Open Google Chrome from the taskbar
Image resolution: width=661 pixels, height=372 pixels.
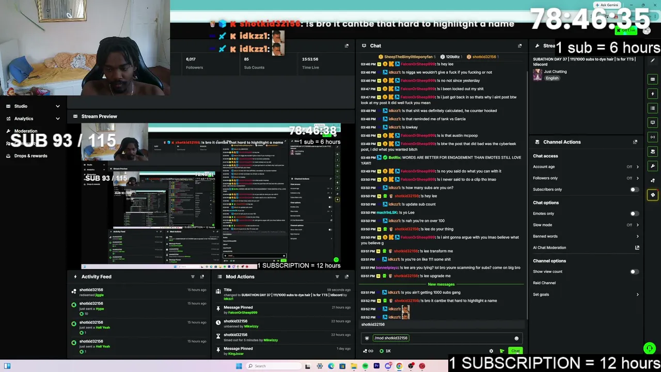399,366
